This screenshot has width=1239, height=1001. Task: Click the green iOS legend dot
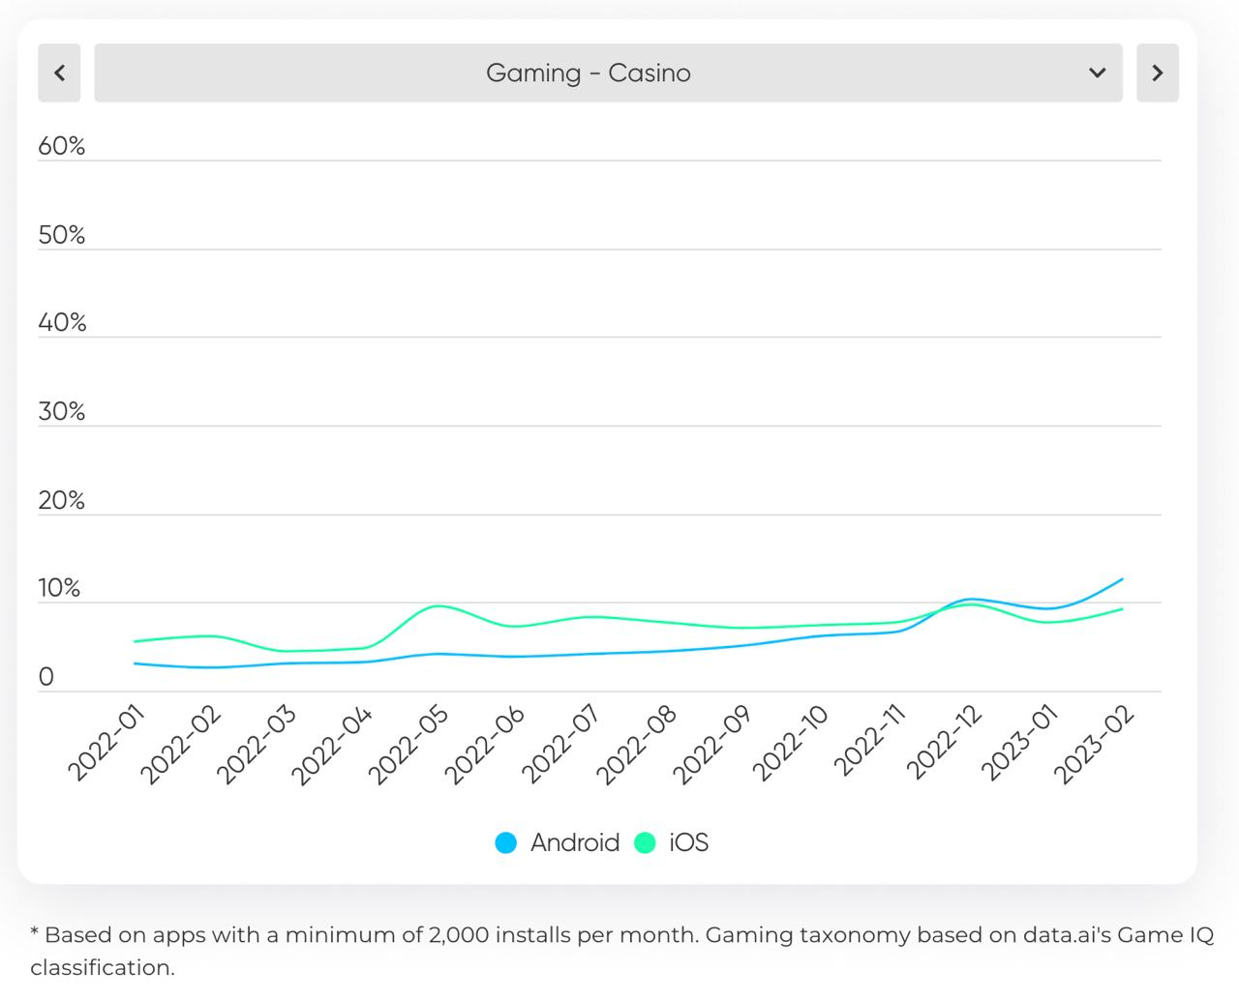(649, 842)
